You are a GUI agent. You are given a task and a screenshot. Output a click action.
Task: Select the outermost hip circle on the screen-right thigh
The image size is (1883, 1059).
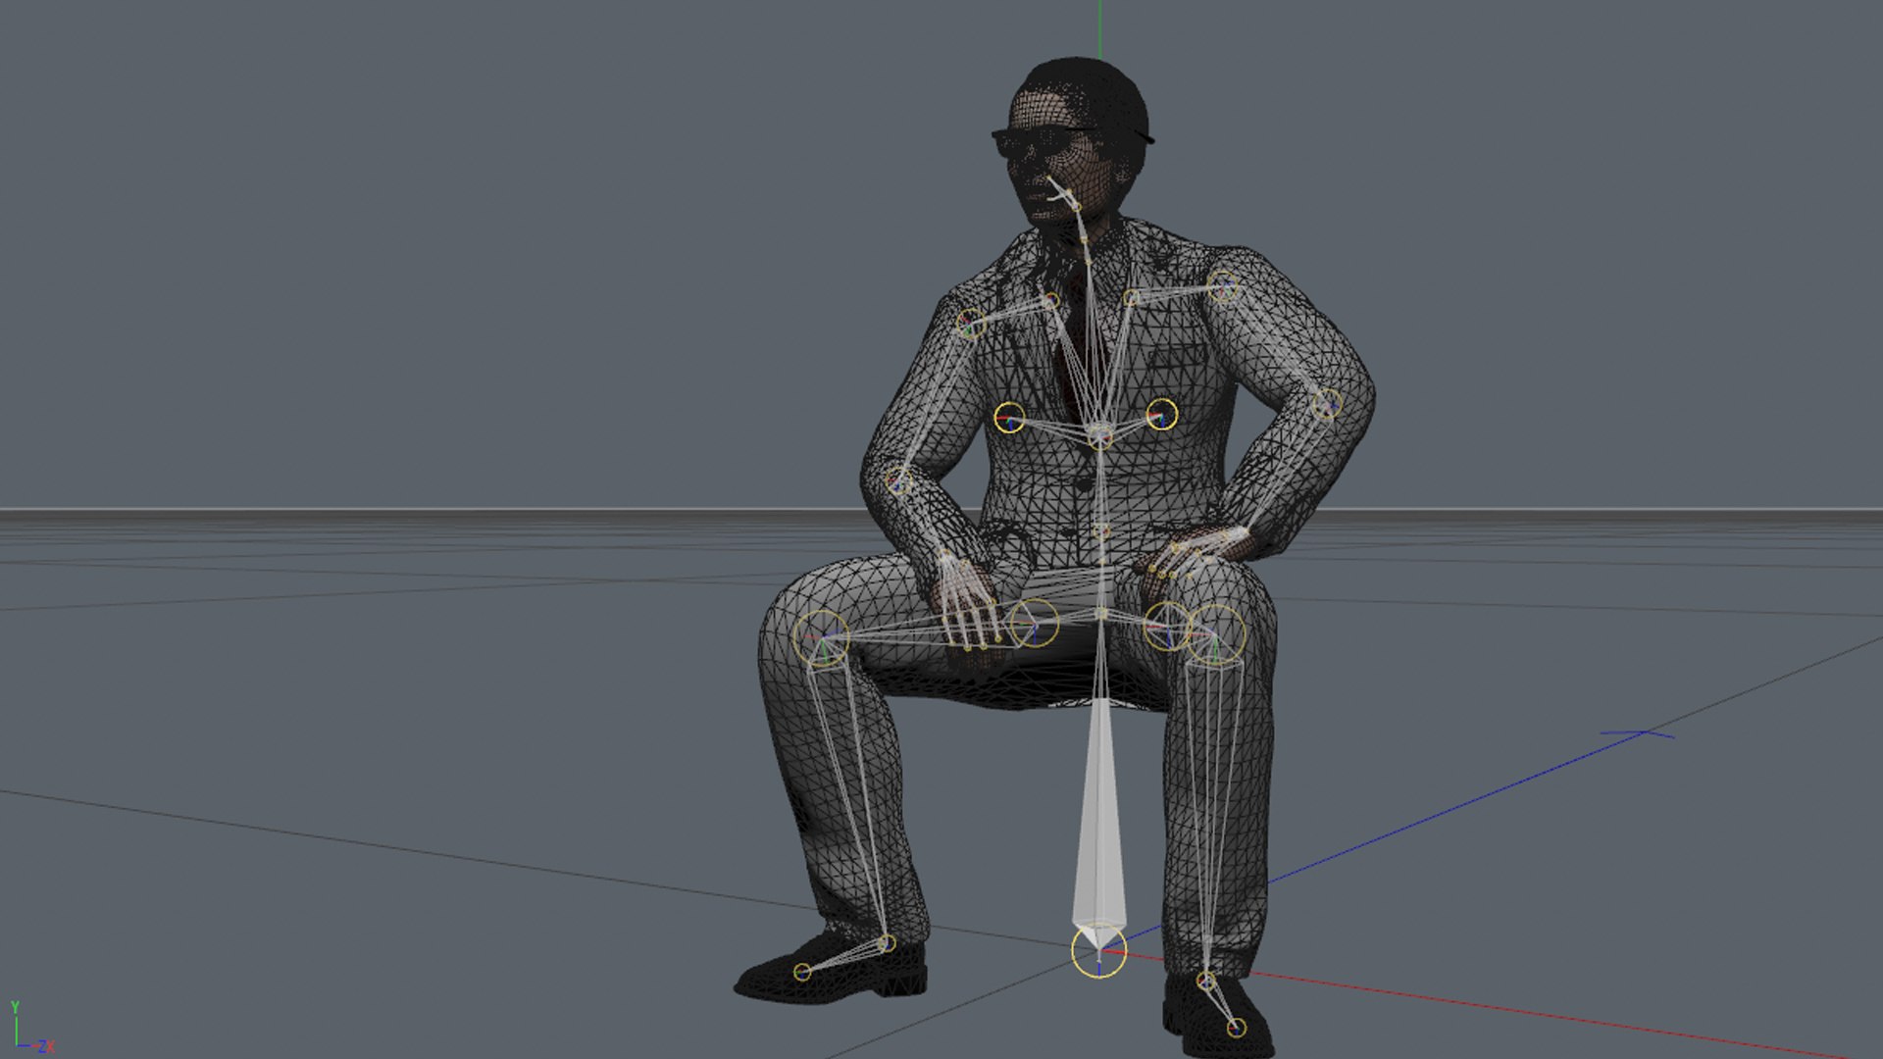1217,633
